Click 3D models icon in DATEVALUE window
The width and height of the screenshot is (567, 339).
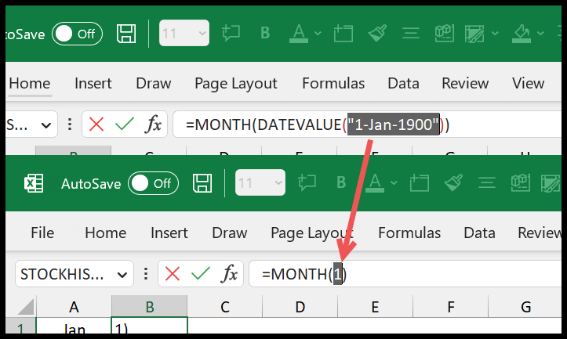click(445, 33)
